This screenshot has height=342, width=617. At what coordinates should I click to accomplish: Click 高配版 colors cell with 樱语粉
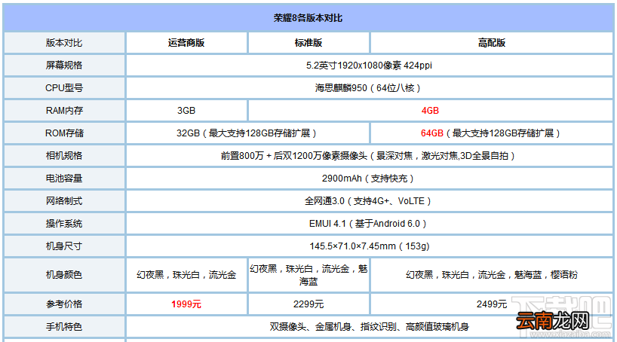point(492,275)
